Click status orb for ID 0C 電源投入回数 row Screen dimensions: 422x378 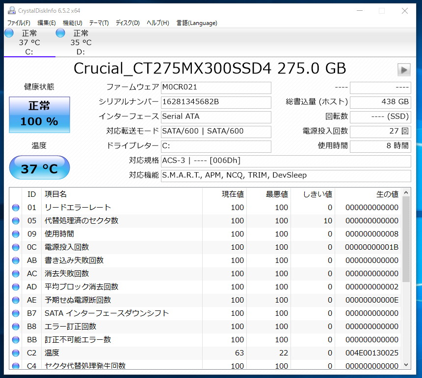pos(16,247)
